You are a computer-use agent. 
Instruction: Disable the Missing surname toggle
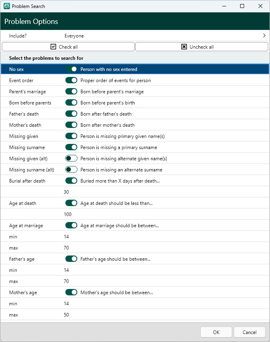click(71, 147)
